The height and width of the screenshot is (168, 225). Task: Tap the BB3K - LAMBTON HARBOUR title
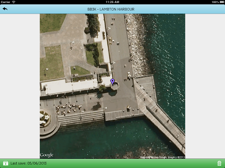[111, 9]
